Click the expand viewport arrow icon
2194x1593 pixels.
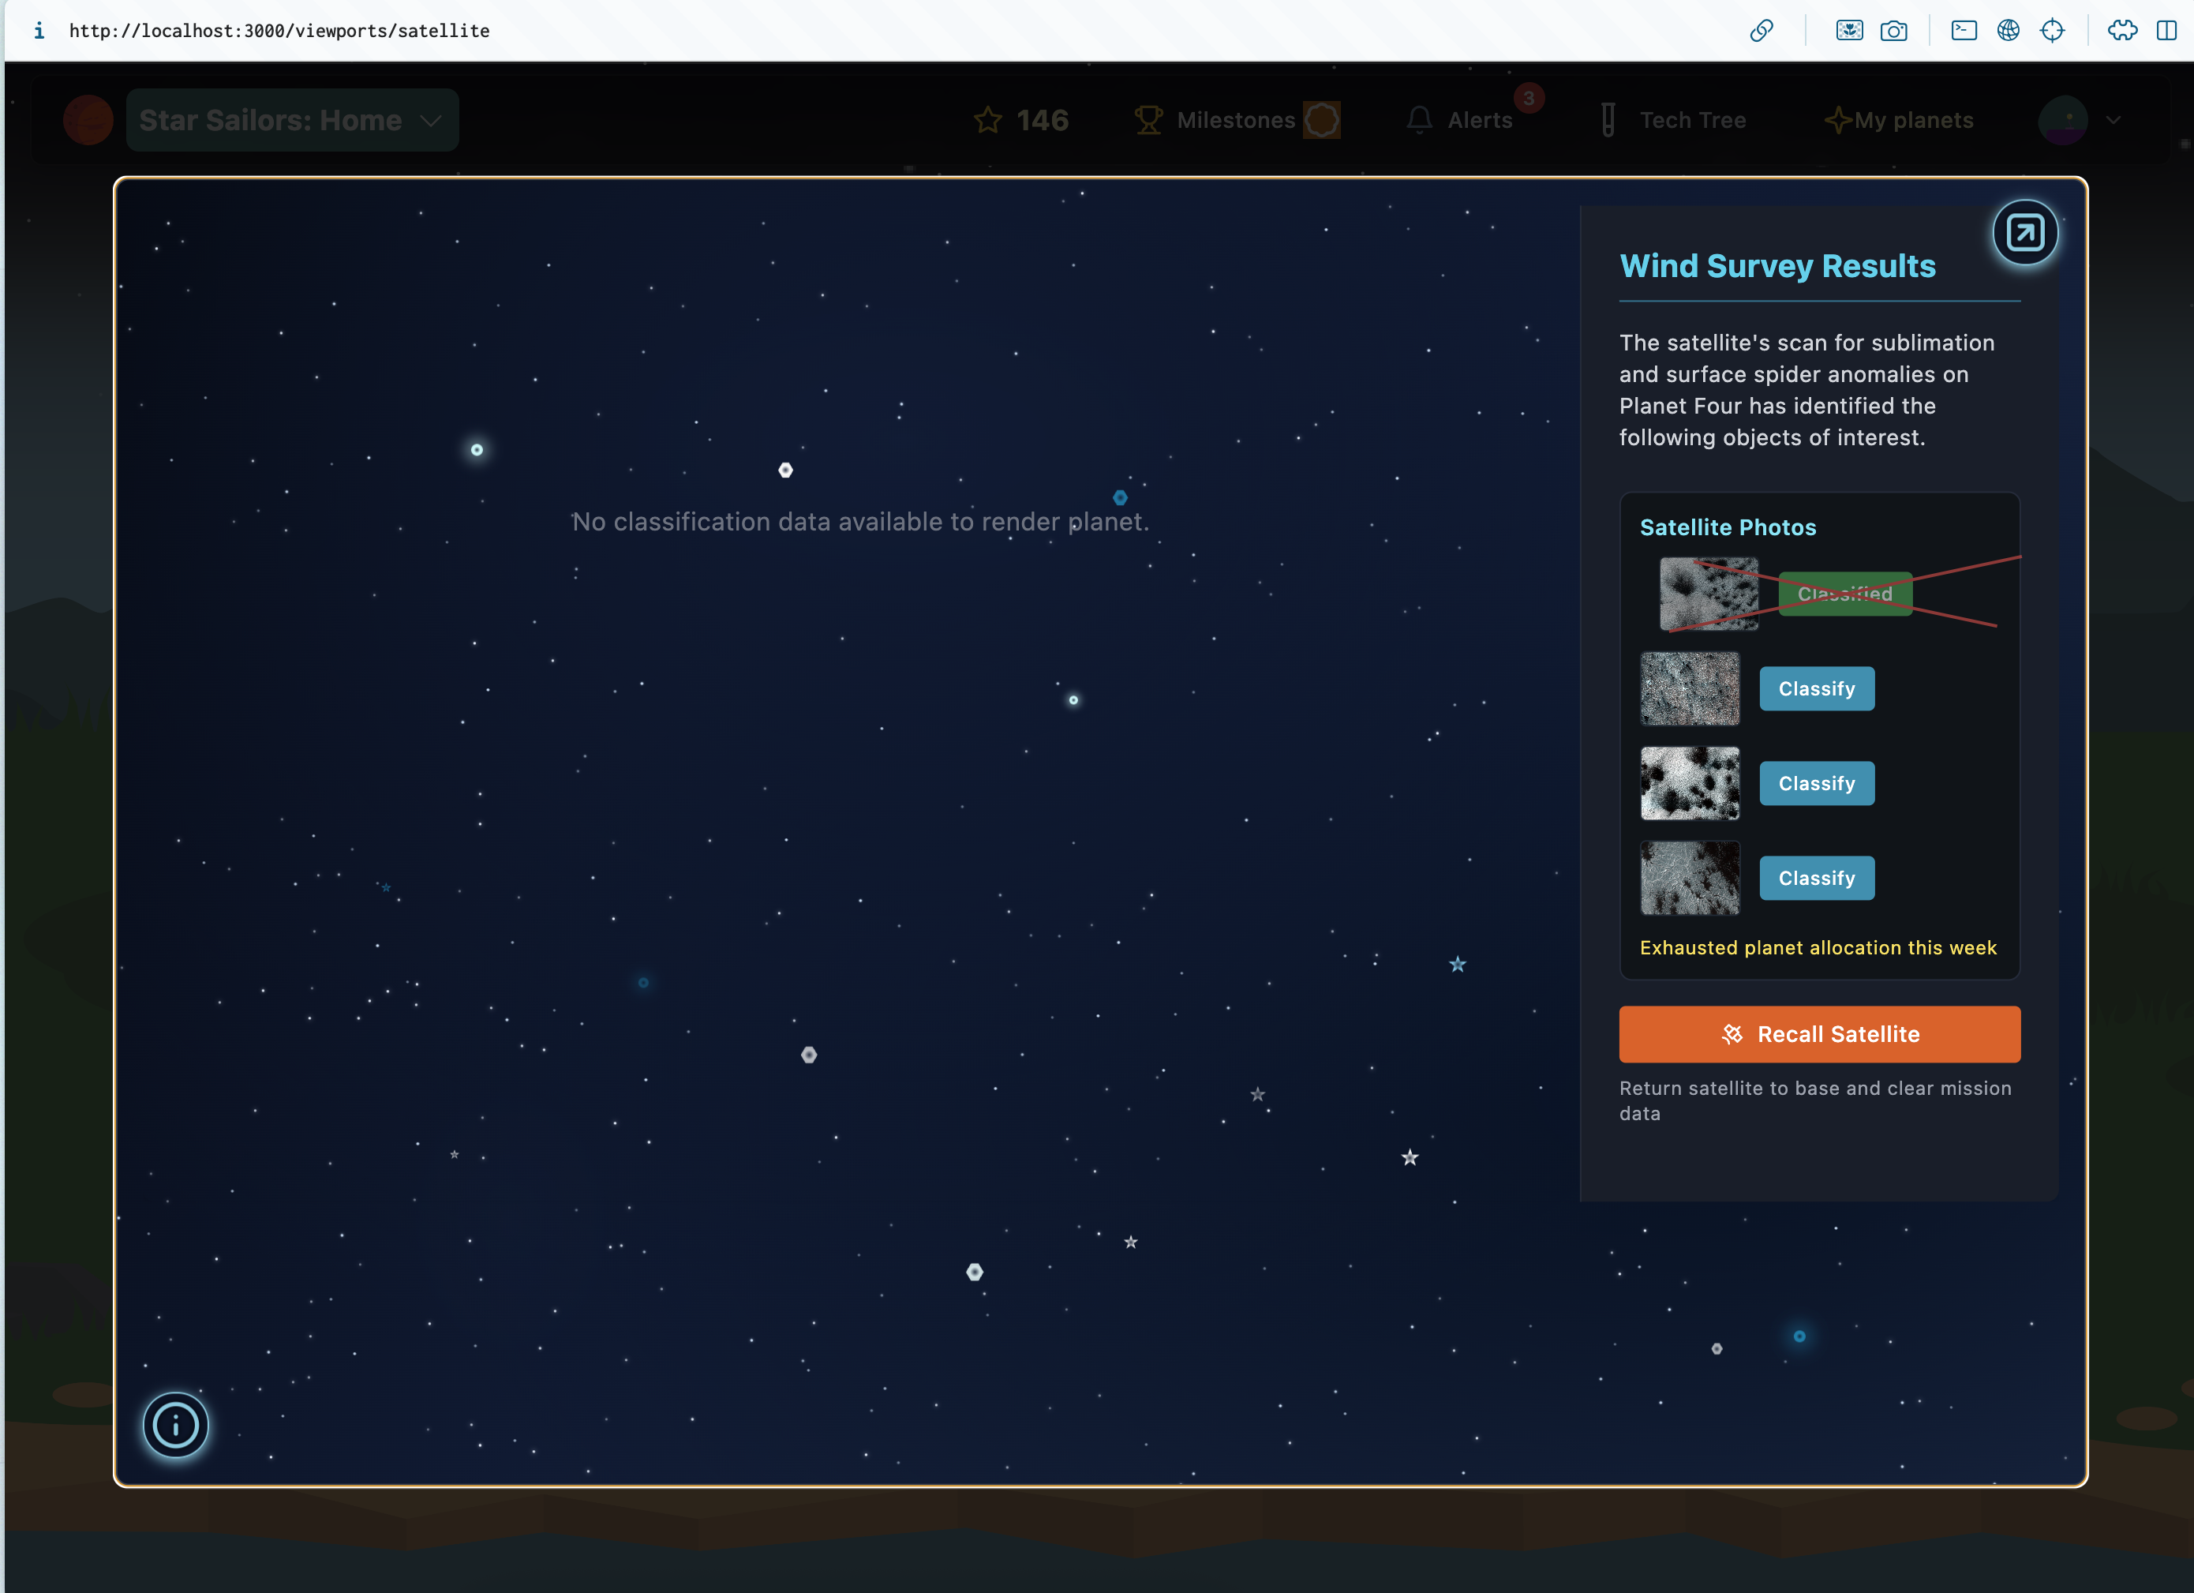[x=2024, y=232]
